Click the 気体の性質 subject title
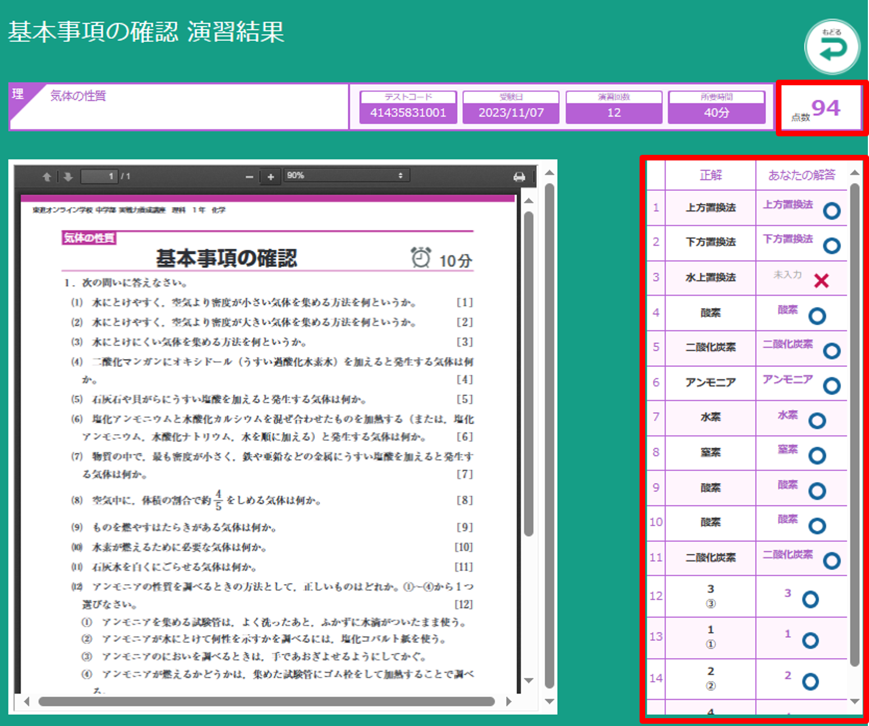869x726 pixels. click(78, 96)
